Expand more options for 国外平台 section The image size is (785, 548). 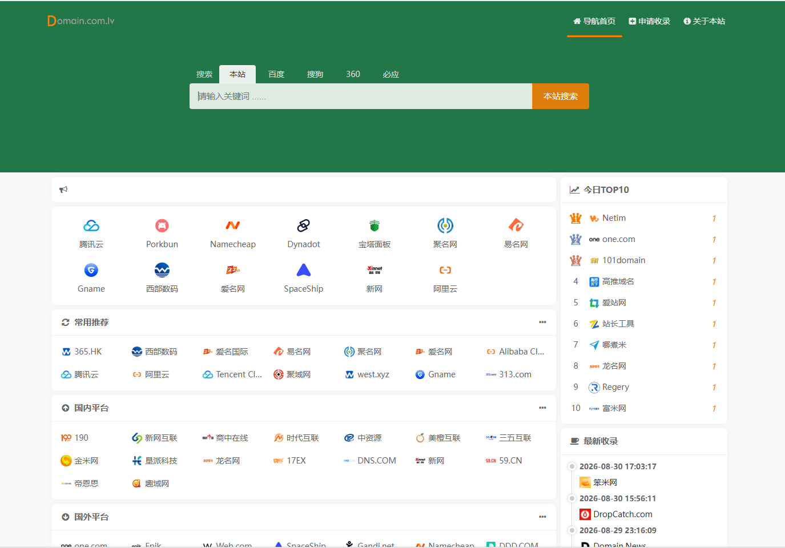click(542, 517)
